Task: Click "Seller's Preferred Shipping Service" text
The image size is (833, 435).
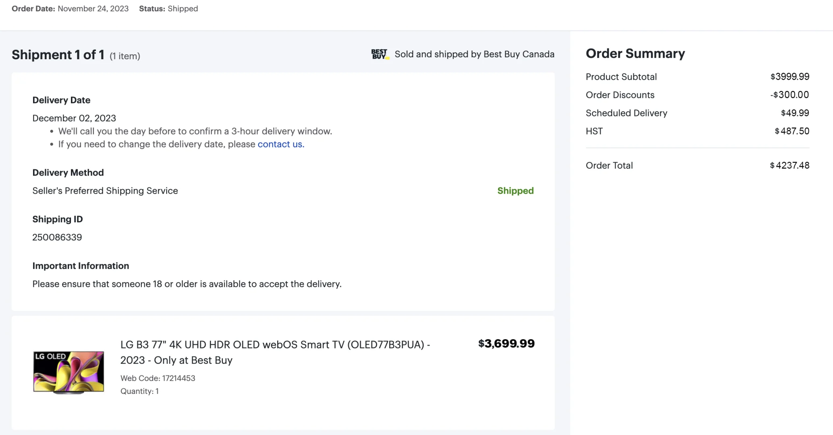Action: [105, 191]
